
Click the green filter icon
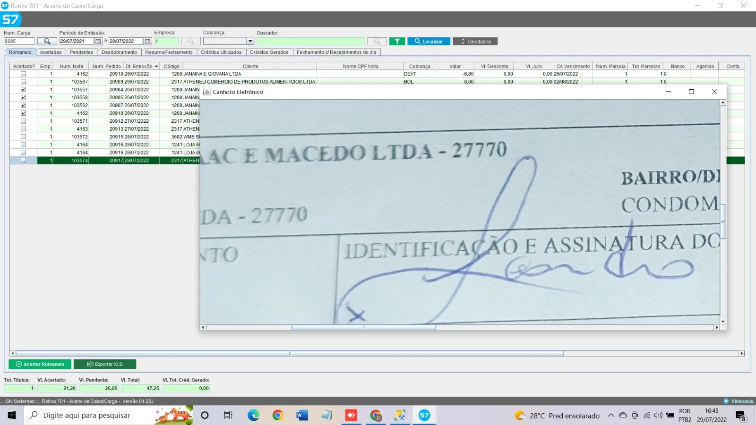tap(397, 41)
